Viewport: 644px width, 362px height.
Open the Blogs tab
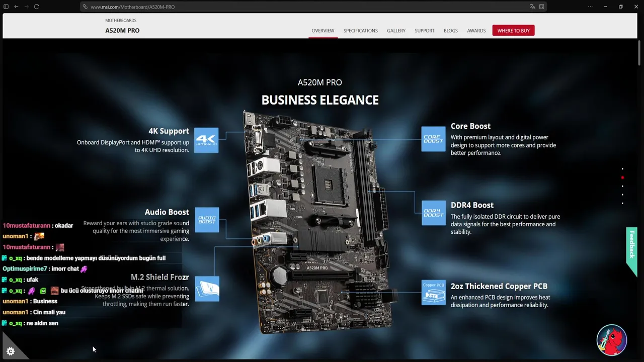pos(451,31)
